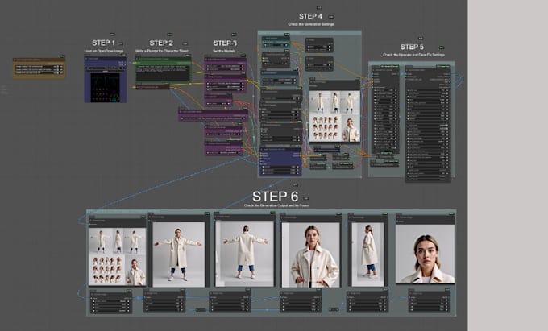This screenshot has height=331, width=548.
Task: Select the topmost purple node under Step 3
Action: 226,65
